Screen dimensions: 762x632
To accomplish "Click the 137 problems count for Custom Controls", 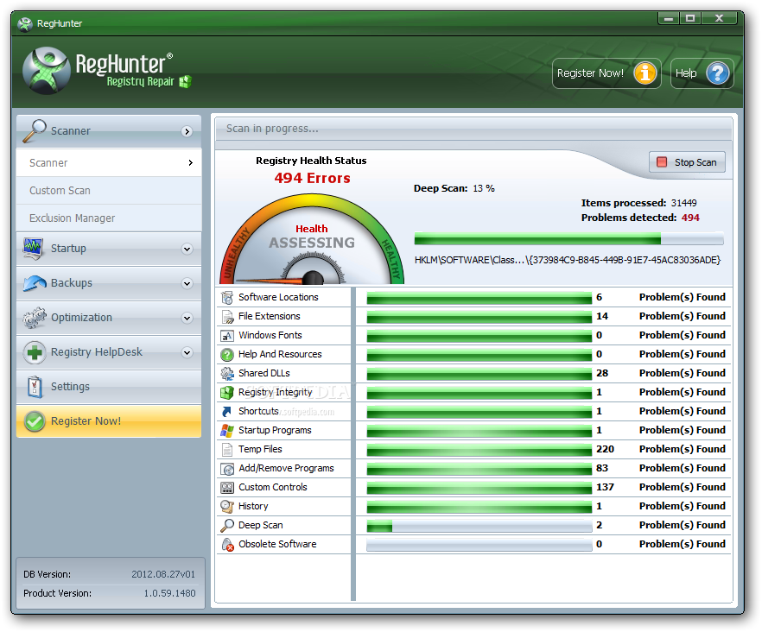I will click(x=605, y=487).
